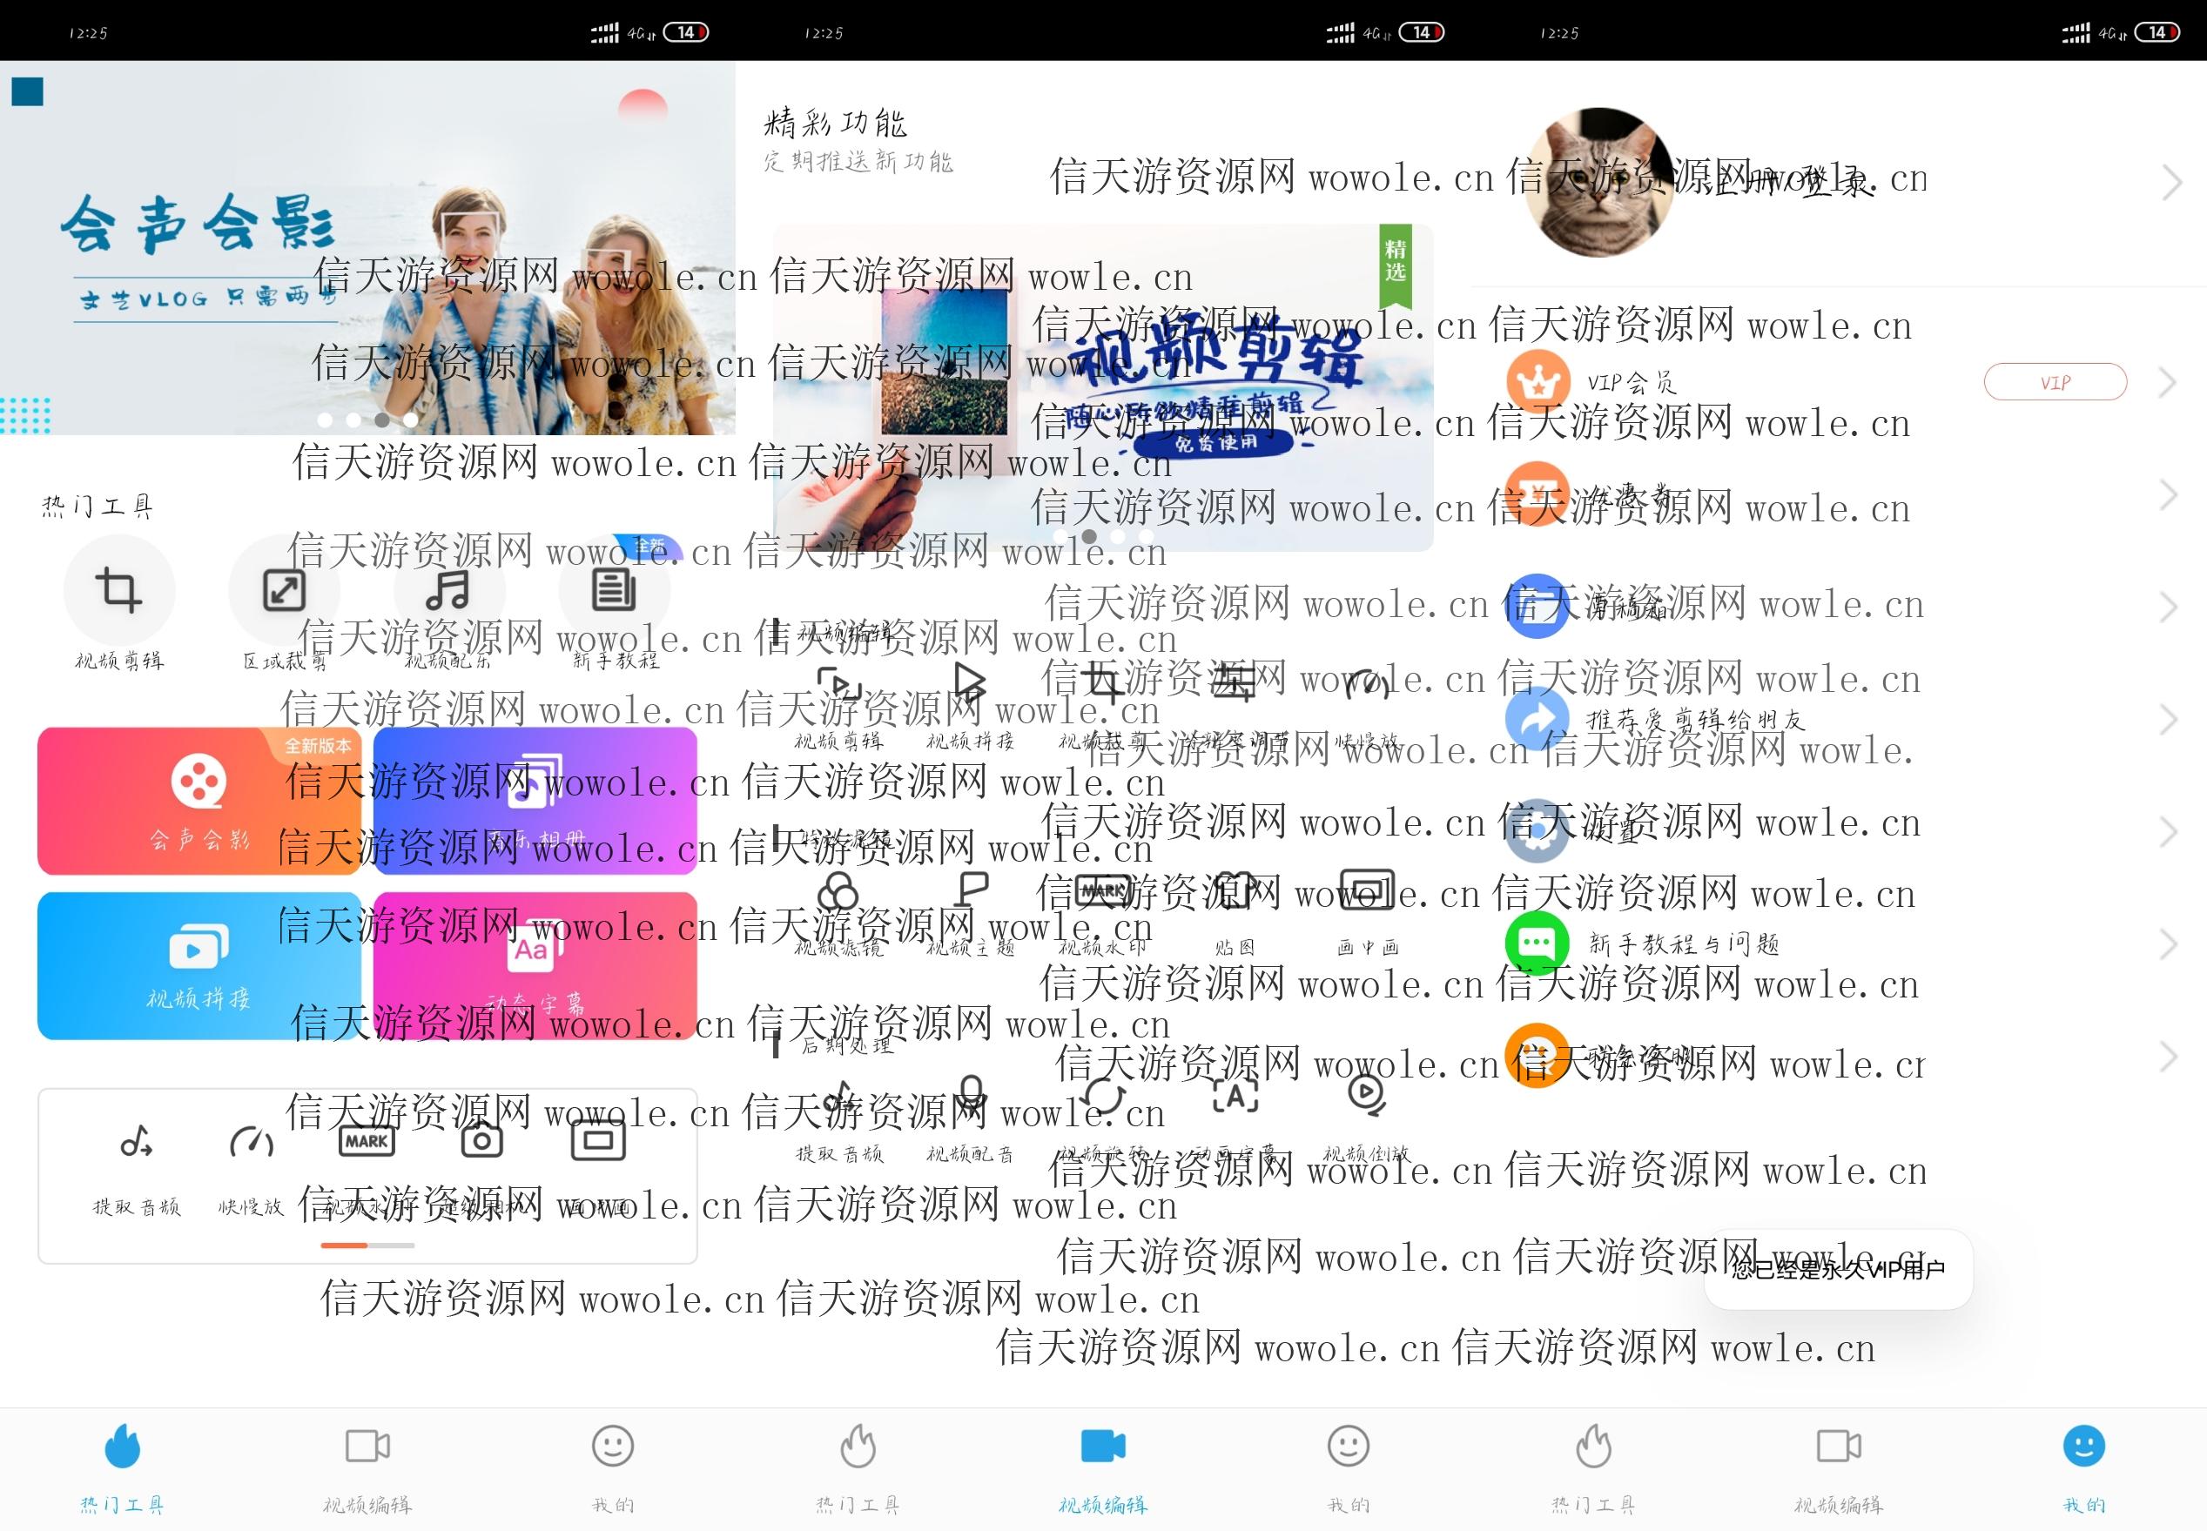Expand the 草稿箱 row chevron
The image size is (2207, 1531).
click(2168, 608)
